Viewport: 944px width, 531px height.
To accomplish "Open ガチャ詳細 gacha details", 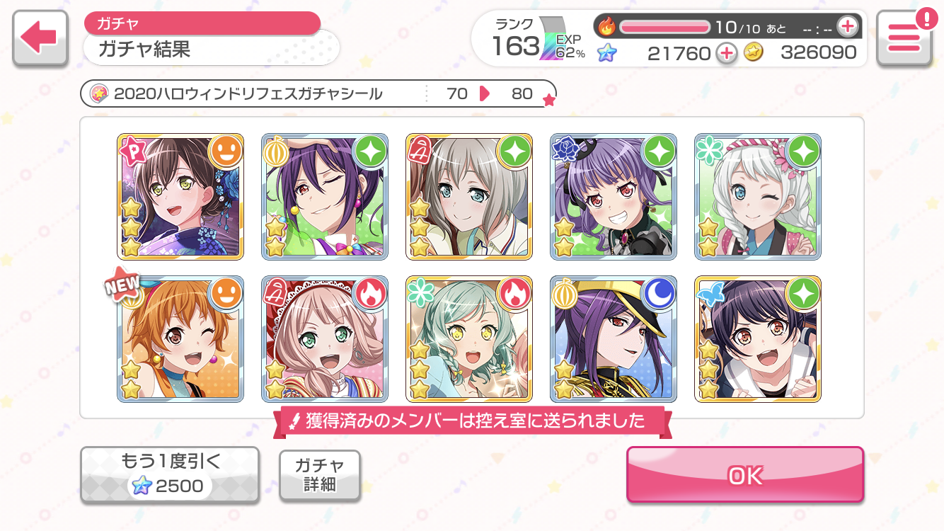I will tap(320, 475).
